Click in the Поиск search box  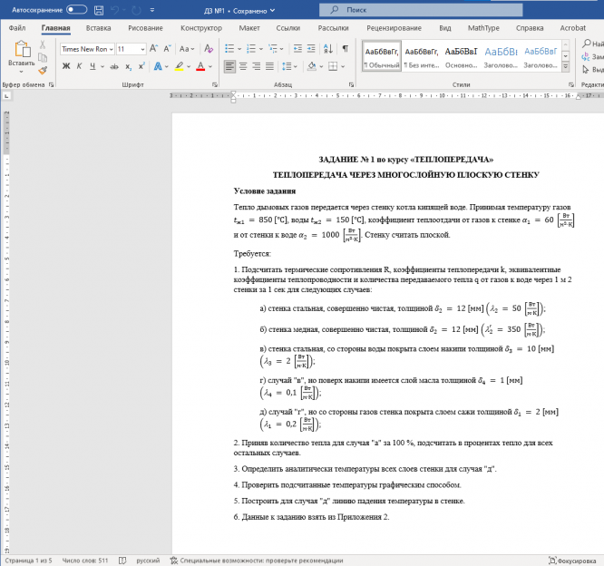pyautogui.click(x=421, y=10)
